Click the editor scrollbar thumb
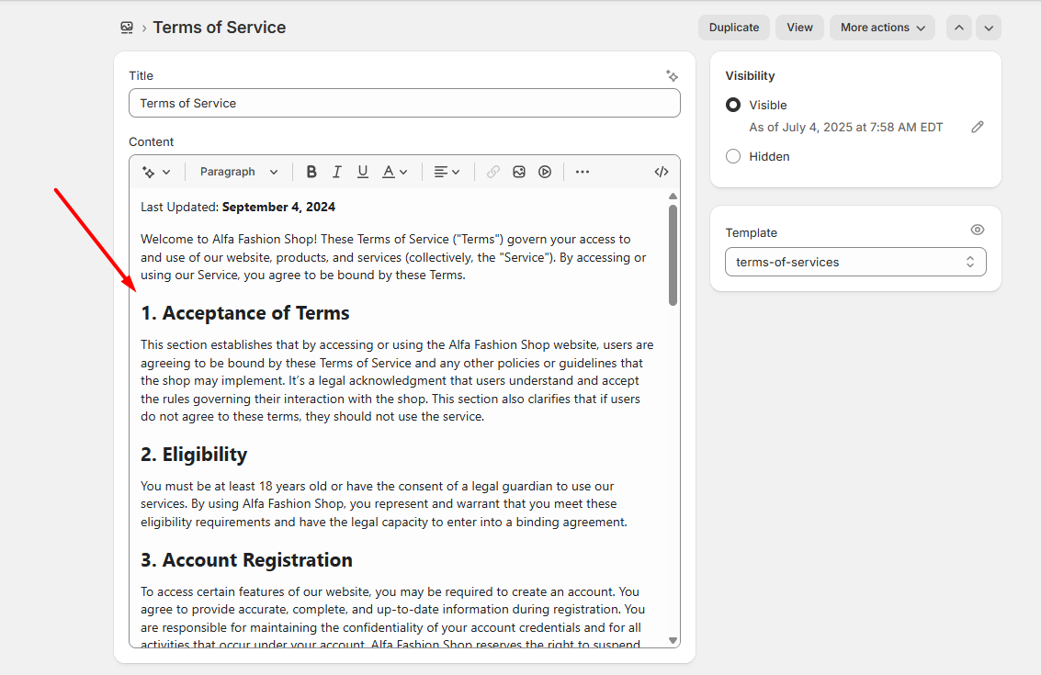The image size is (1041, 675). point(673,255)
